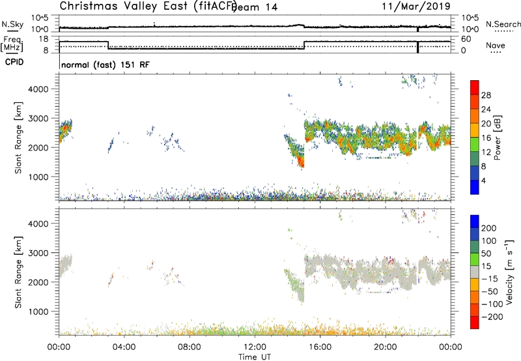The height and width of the screenshot is (361, 521).
Task: Click the red top segment of Power colorbar
Action: 475,87
